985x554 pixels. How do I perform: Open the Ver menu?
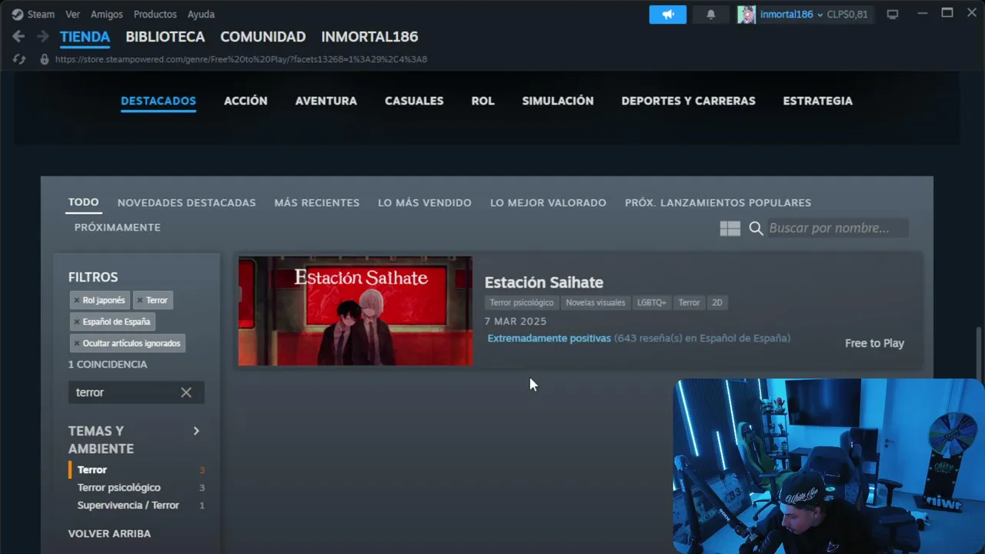pos(72,15)
